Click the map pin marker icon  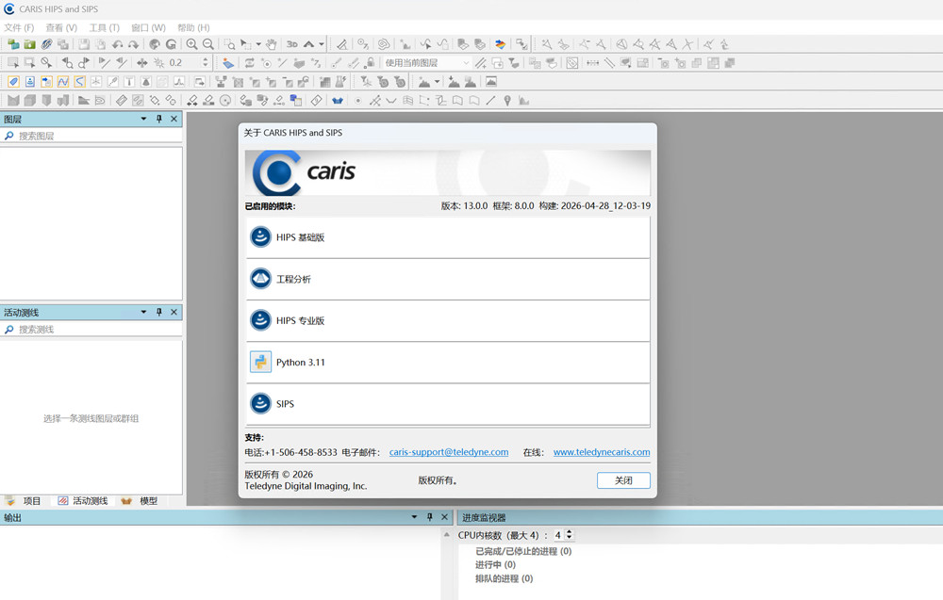tap(507, 100)
